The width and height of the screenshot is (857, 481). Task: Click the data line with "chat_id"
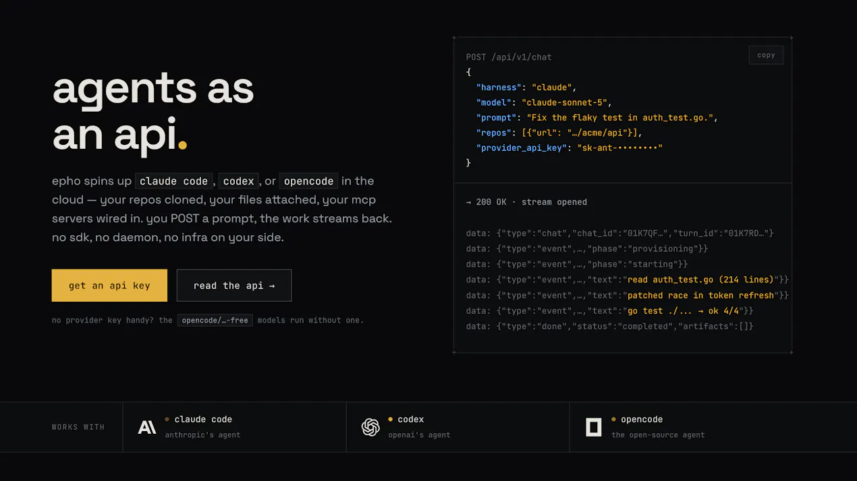[x=619, y=233]
